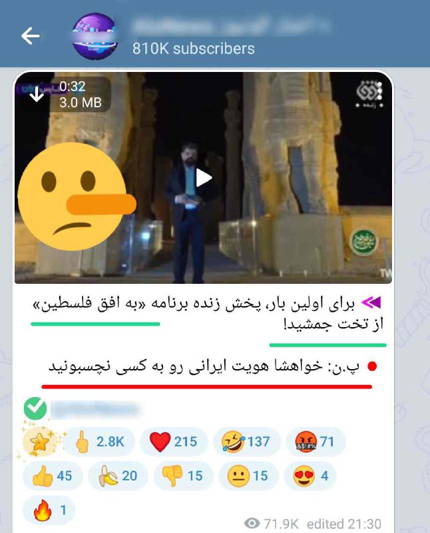The image size is (430, 533).
Task: React with the neutral face emoji, 15
Action: click(248, 476)
